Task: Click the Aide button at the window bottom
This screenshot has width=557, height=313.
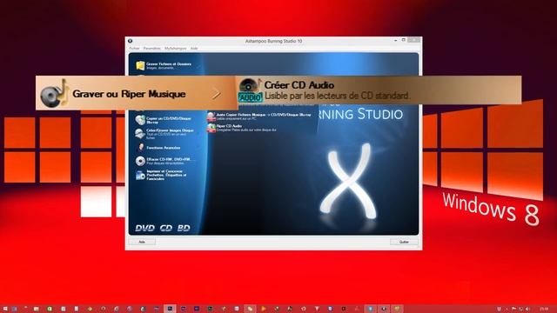Action: [142, 242]
